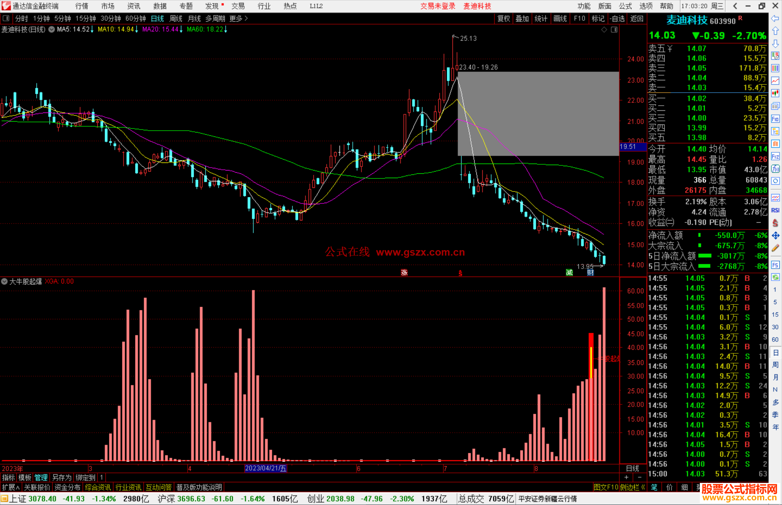Expand the 更多 periods dropdown
This screenshot has width=782, height=505.
click(x=239, y=18)
